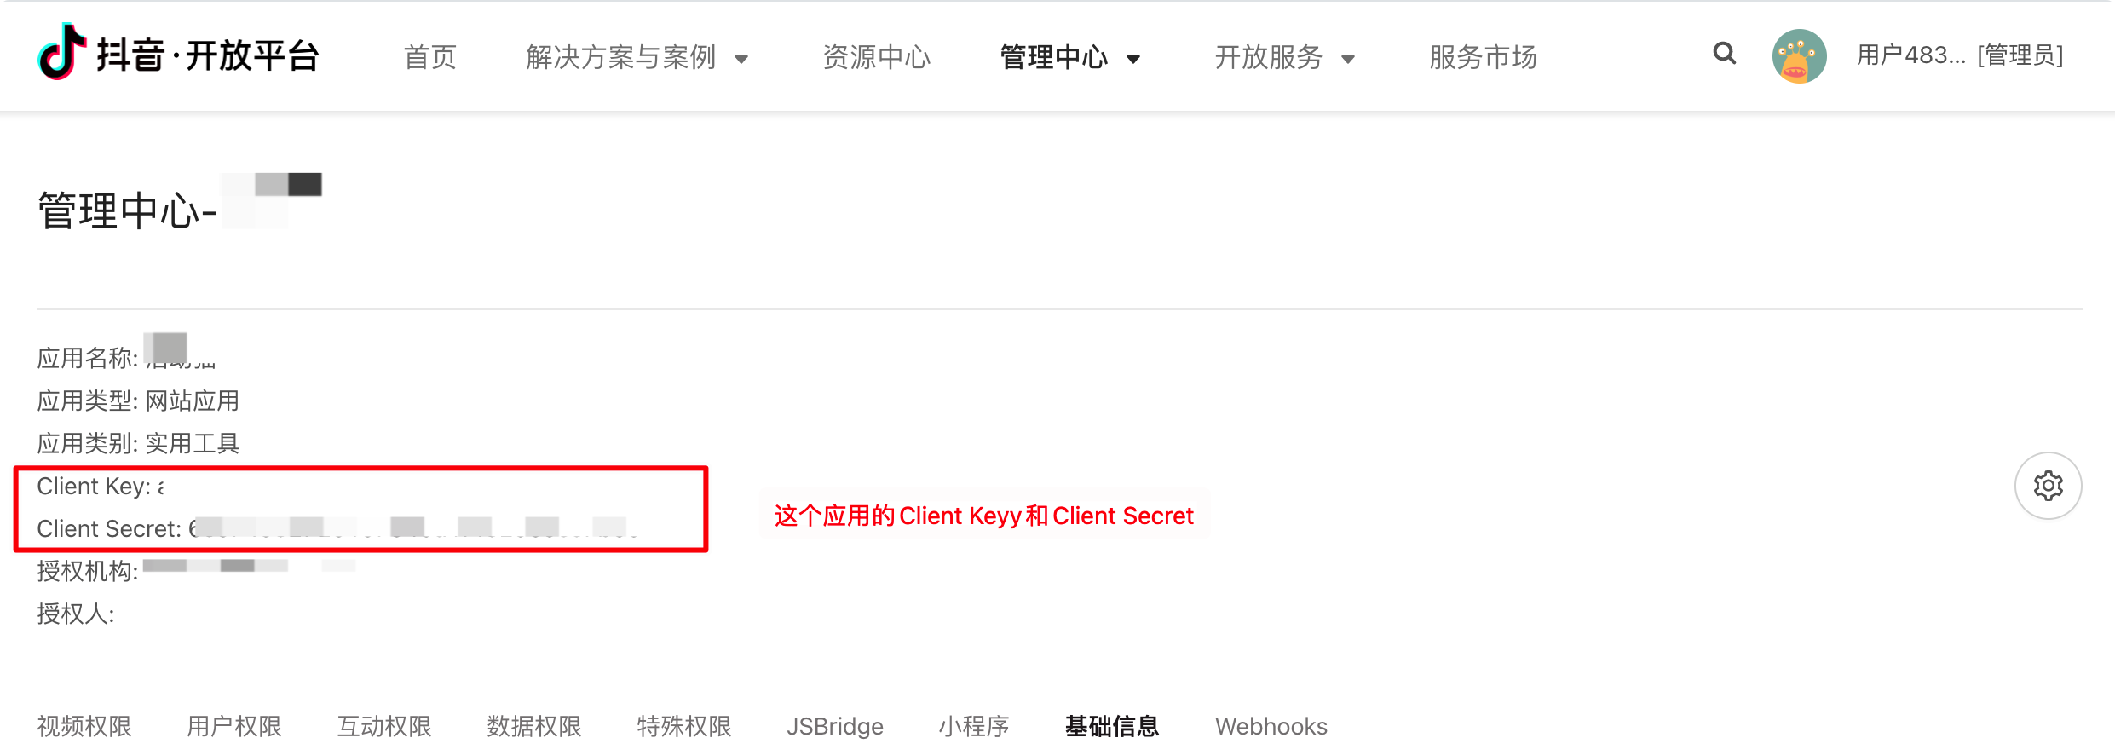Expand the 管理中心 dropdown arrow
The image size is (2115, 755).
pos(1133,59)
